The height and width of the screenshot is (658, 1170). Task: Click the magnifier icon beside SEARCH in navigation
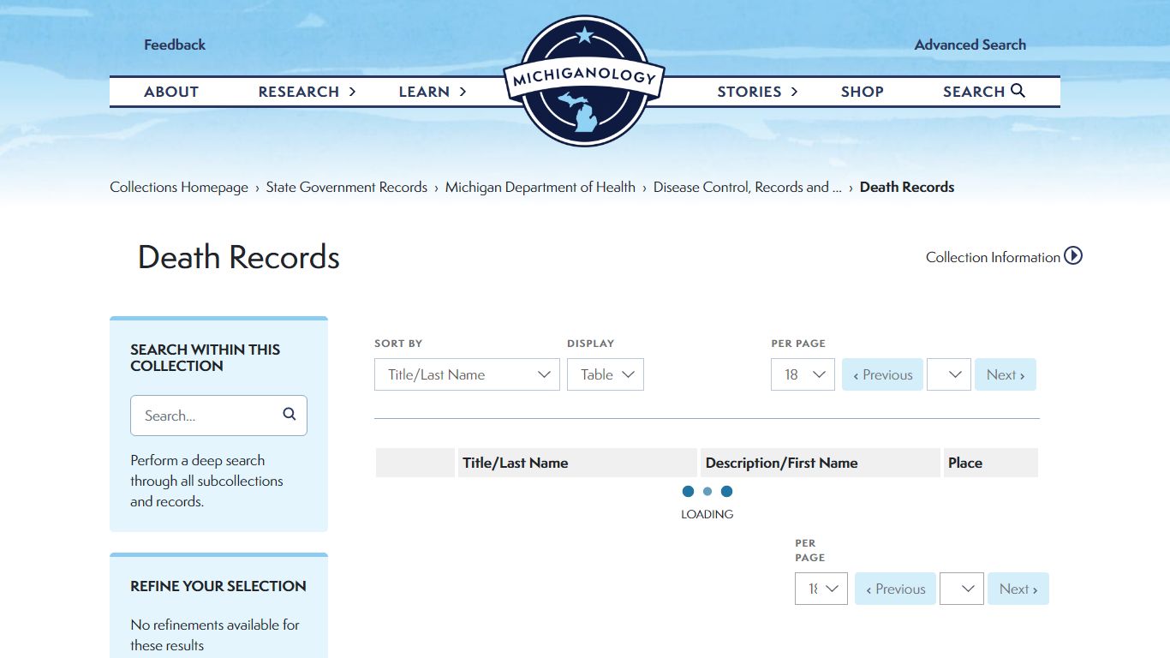pyautogui.click(x=1018, y=91)
